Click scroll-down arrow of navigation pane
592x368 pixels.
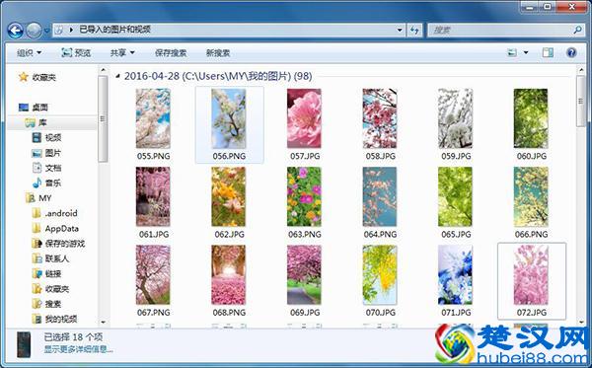[x=103, y=323]
